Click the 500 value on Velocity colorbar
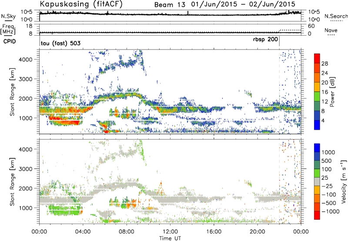348x241 pixels. click(x=327, y=161)
